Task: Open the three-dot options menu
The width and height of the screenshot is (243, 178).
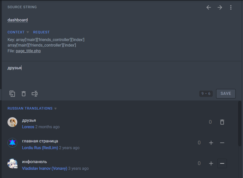Action: click(231, 7)
